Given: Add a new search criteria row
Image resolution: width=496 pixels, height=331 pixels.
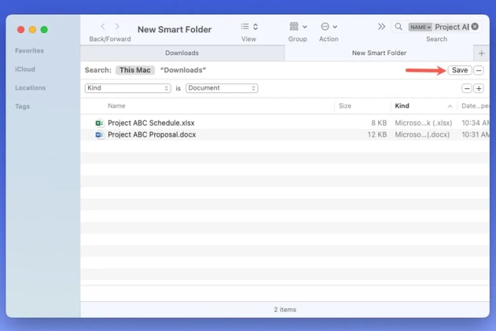Looking at the screenshot, I should 479,88.
